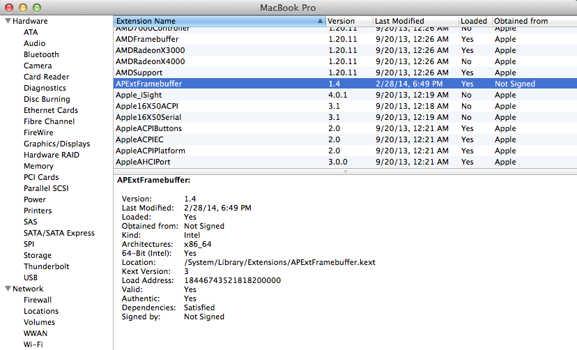Select Audio in the sidebar
Screen dimensions: 577x350
point(35,43)
